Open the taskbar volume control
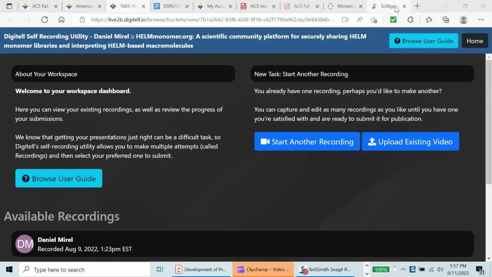Screen dimensions: 492x277 click(x=440, y=269)
